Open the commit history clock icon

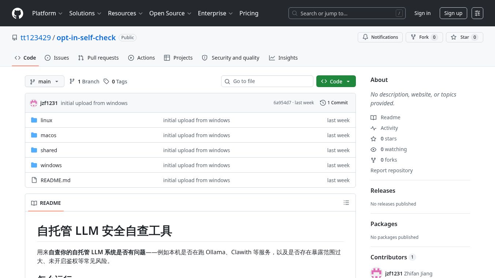tap(323, 103)
